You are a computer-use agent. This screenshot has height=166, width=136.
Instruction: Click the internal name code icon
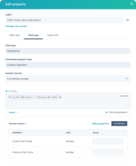(x=127, y=20)
